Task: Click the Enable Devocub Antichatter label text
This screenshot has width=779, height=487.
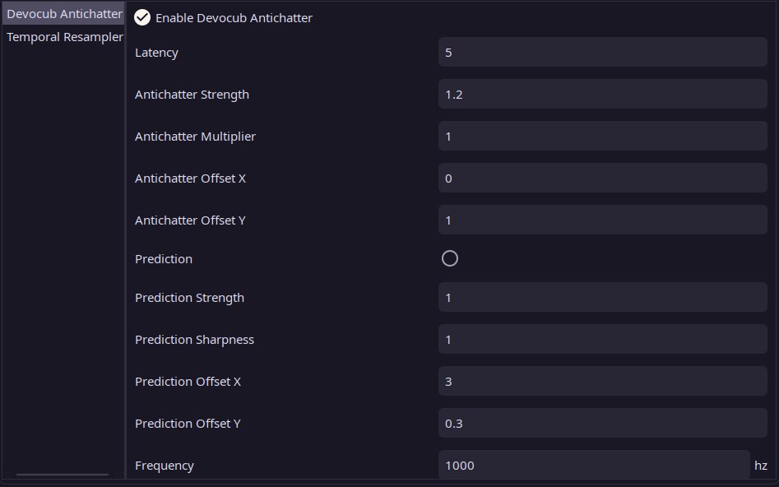Action: tap(234, 17)
